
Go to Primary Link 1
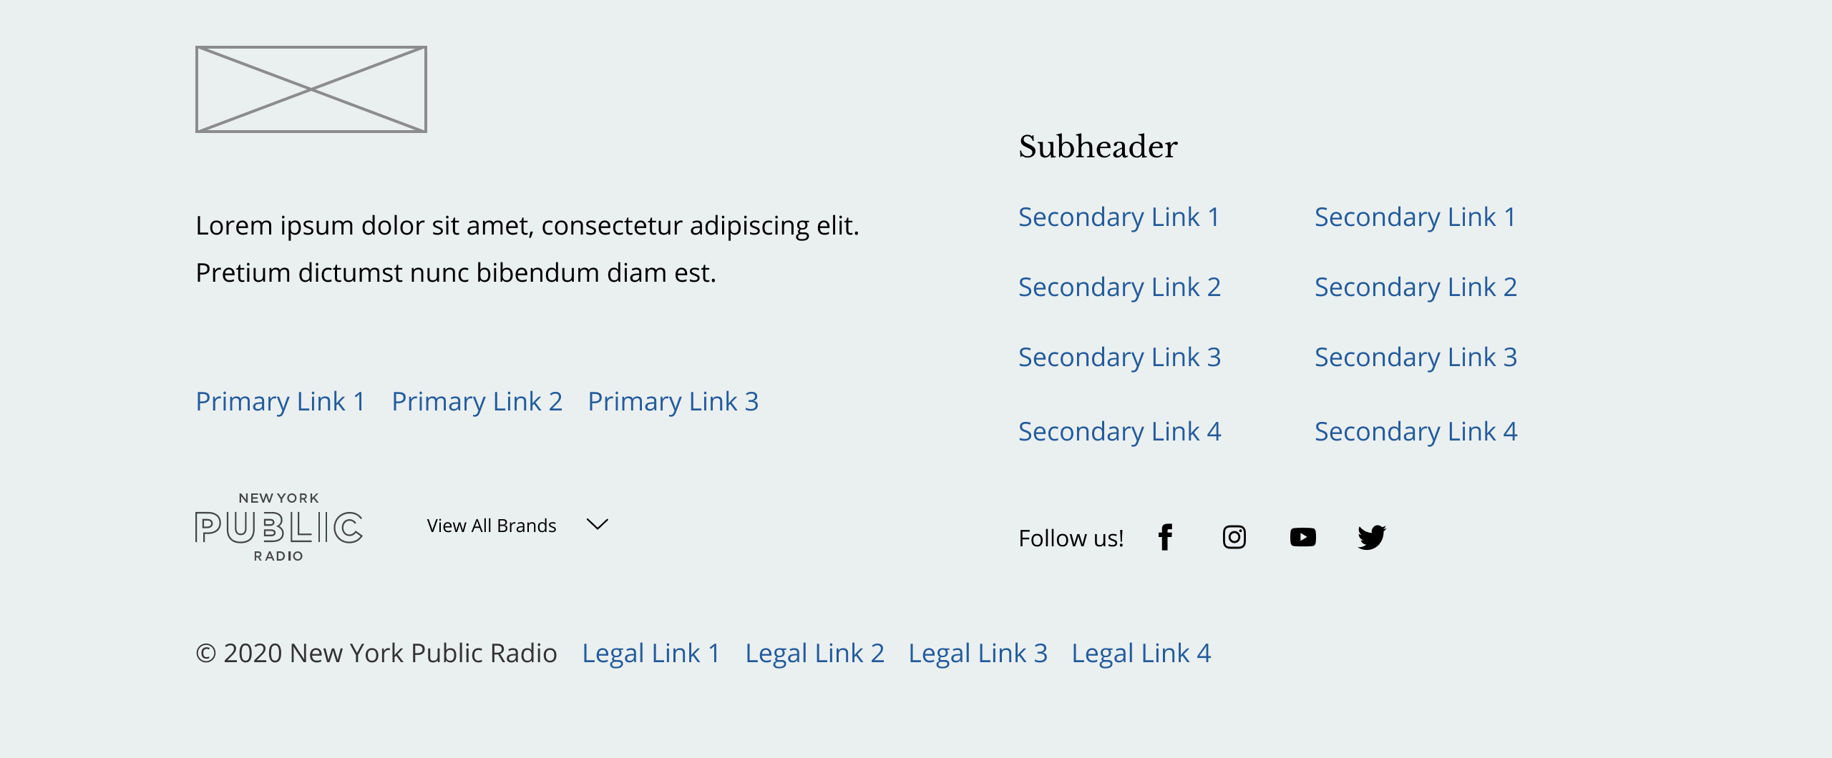(281, 402)
